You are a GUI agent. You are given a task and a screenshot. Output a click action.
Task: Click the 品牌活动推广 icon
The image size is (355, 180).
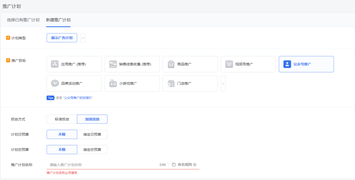pos(55,83)
